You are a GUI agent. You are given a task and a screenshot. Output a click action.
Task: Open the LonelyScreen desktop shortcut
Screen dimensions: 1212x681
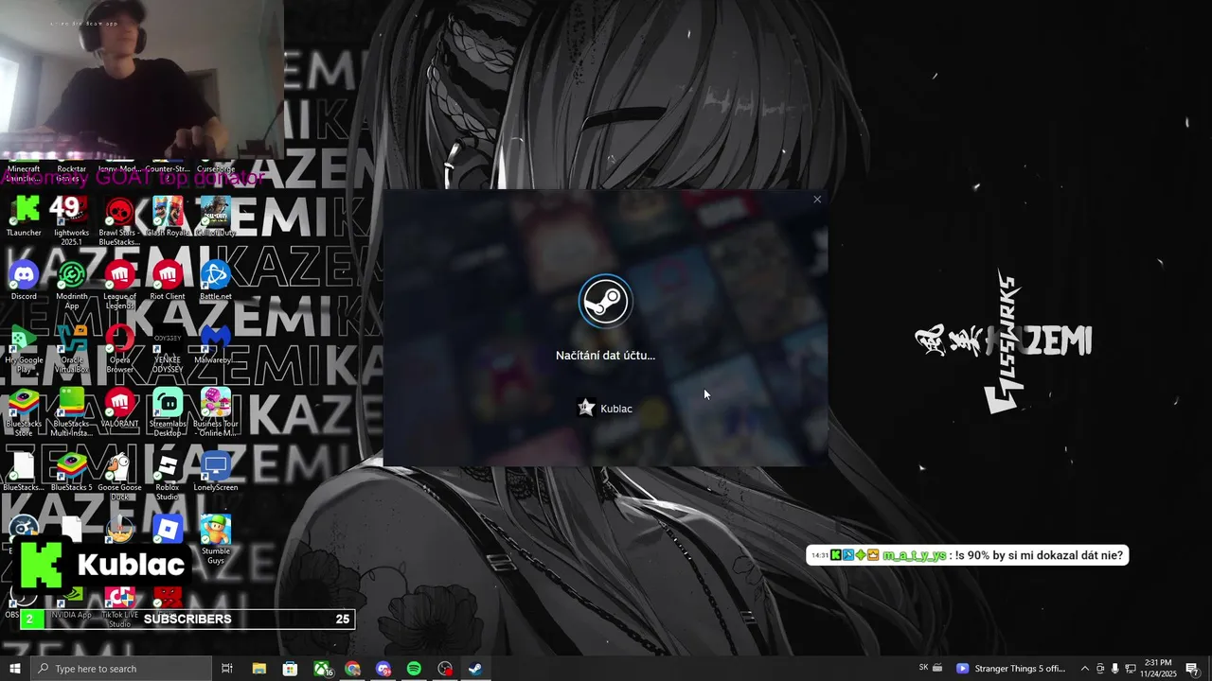[215, 471]
